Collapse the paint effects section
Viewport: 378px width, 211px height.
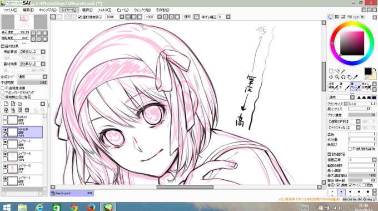(3, 46)
